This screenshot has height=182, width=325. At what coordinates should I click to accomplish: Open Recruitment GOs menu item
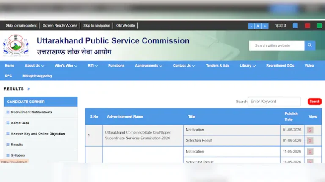280,66
